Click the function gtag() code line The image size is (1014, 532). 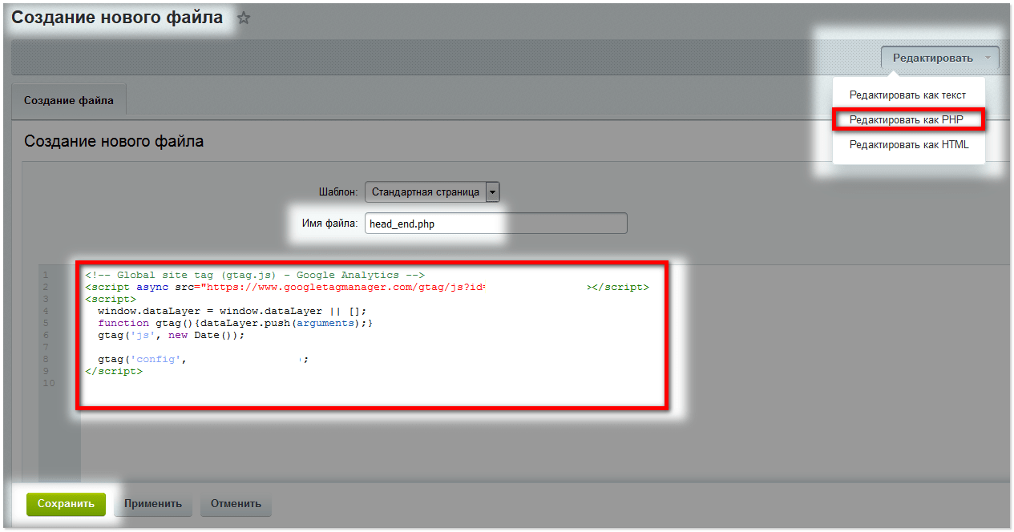pos(236,323)
